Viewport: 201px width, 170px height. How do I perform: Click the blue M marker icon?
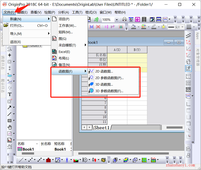(x=92, y=27)
